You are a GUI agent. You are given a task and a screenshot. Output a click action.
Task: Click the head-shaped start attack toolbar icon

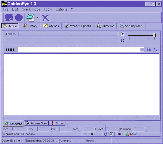click(9, 17)
